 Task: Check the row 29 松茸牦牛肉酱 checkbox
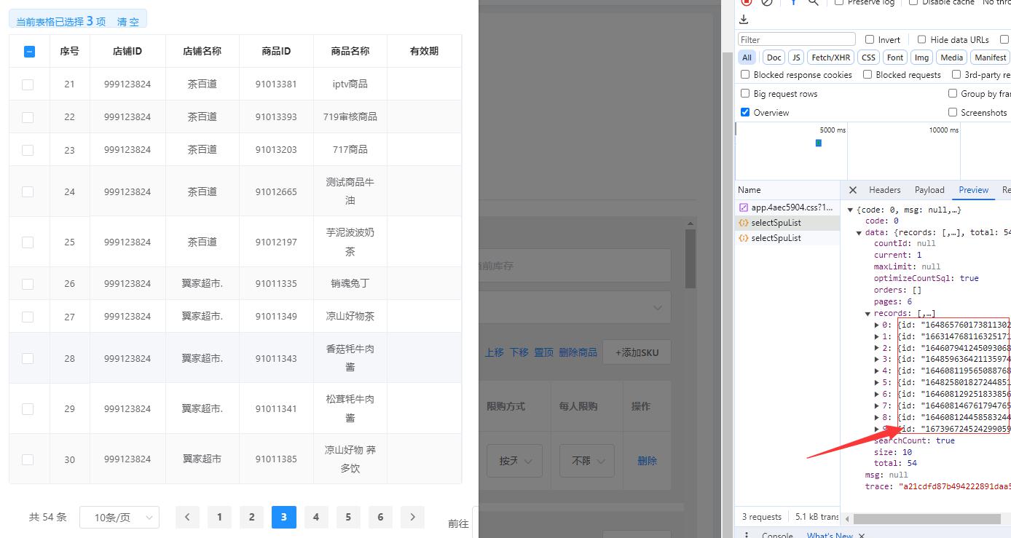pyautogui.click(x=28, y=409)
